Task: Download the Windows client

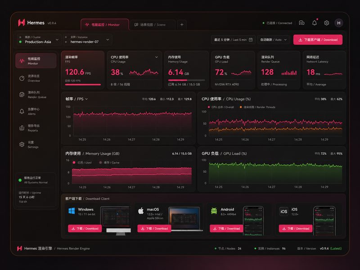Action: (x=85, y=229)
